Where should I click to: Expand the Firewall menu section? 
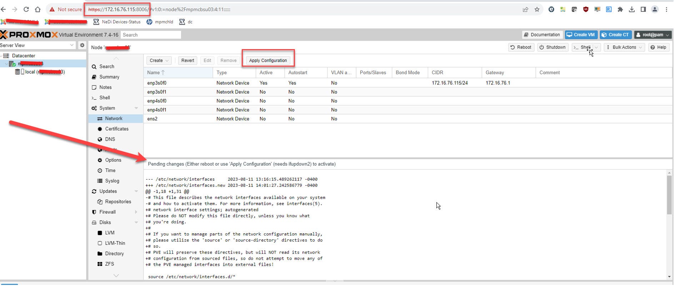(x=136, y=212)
